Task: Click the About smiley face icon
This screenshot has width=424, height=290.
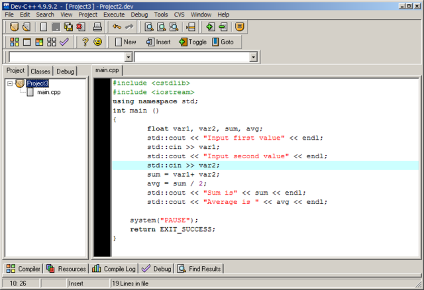Action: tap(97, 42)
